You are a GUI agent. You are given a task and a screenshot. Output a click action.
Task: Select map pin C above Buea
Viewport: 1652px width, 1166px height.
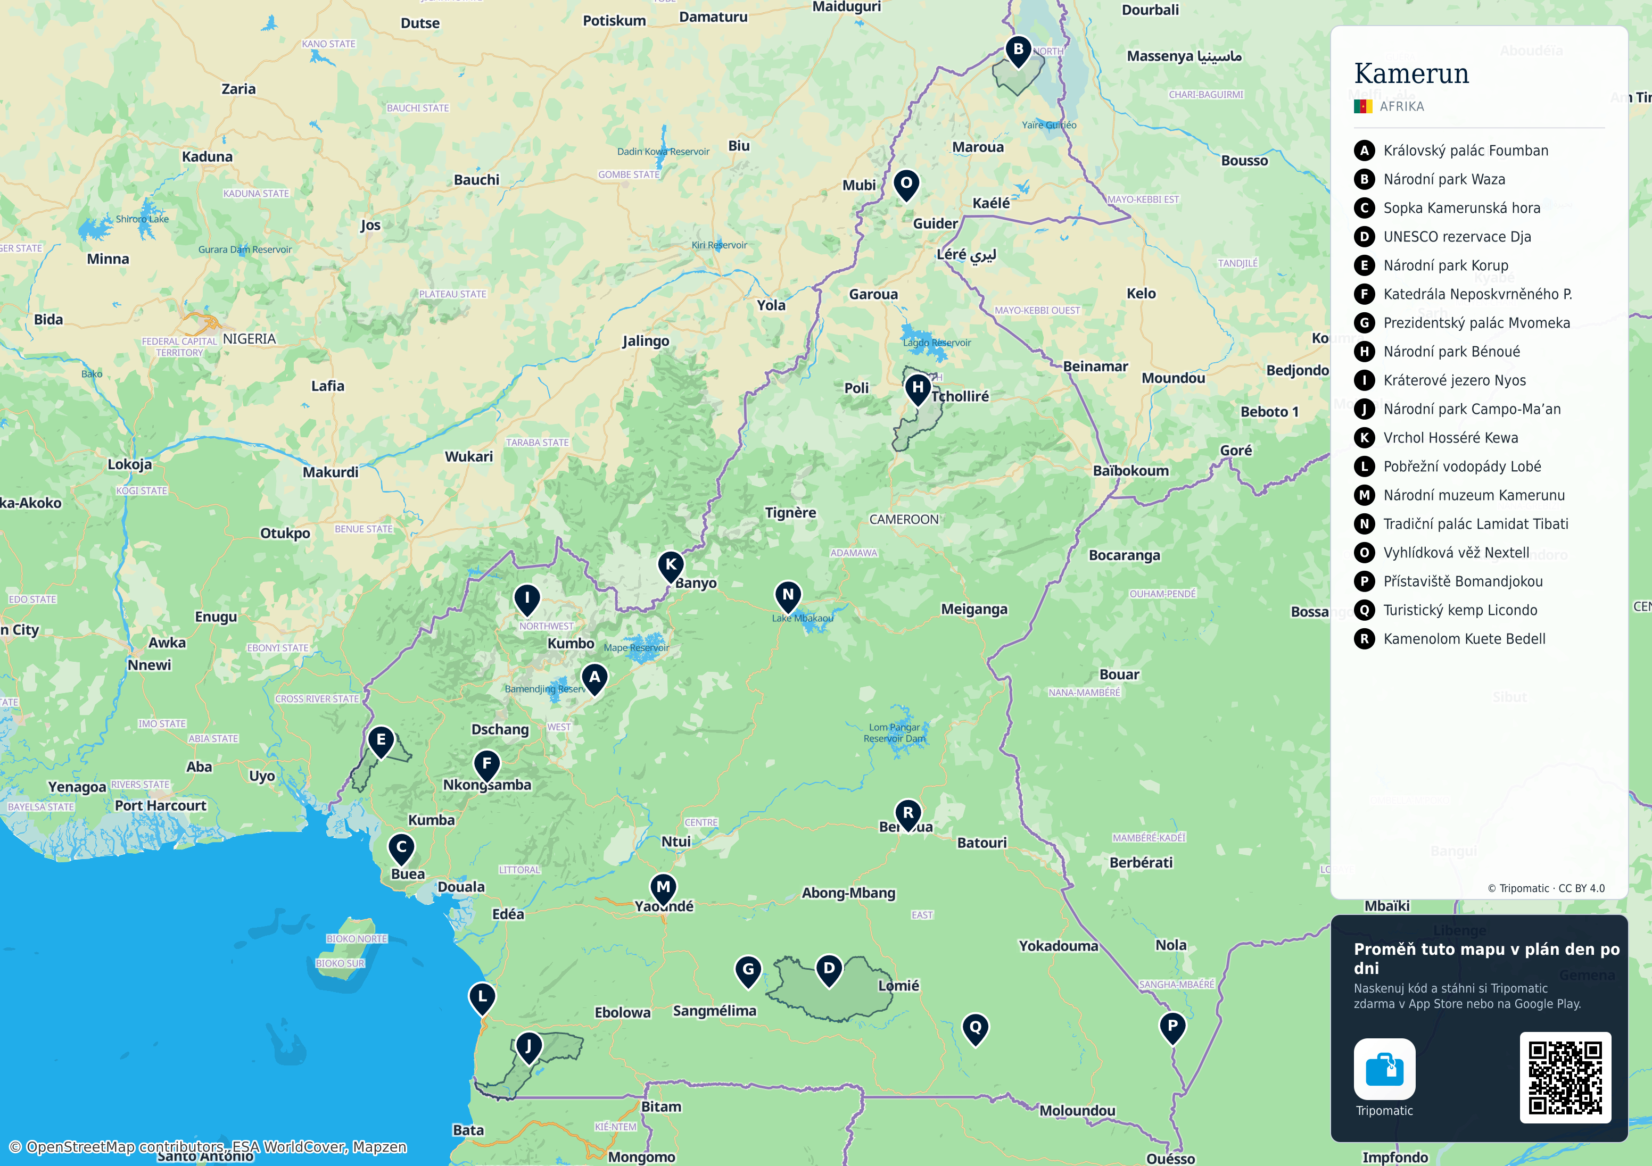point(401,849)
